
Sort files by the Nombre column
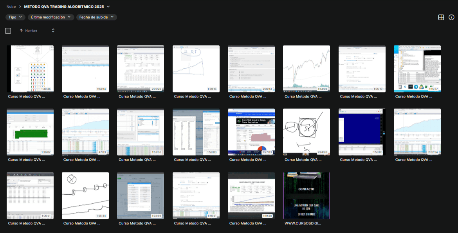(x=31, y=30)
